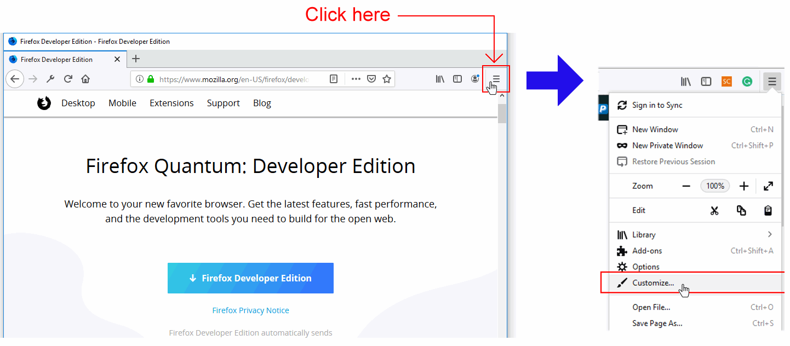Toggle Reader View icon in the address bar

click(333, 79)
